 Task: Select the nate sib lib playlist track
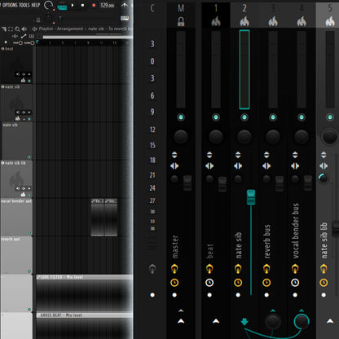click(16, 179)
